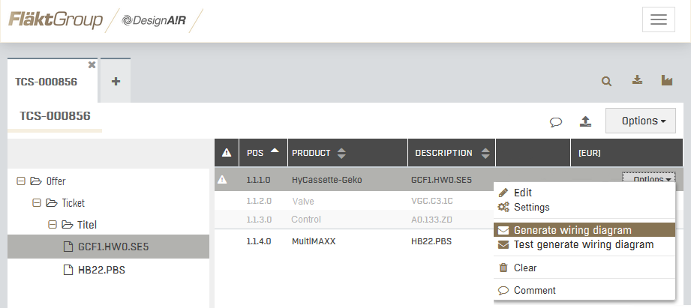Select Generate wiring diagram menu item

click(x=572, y=230)
